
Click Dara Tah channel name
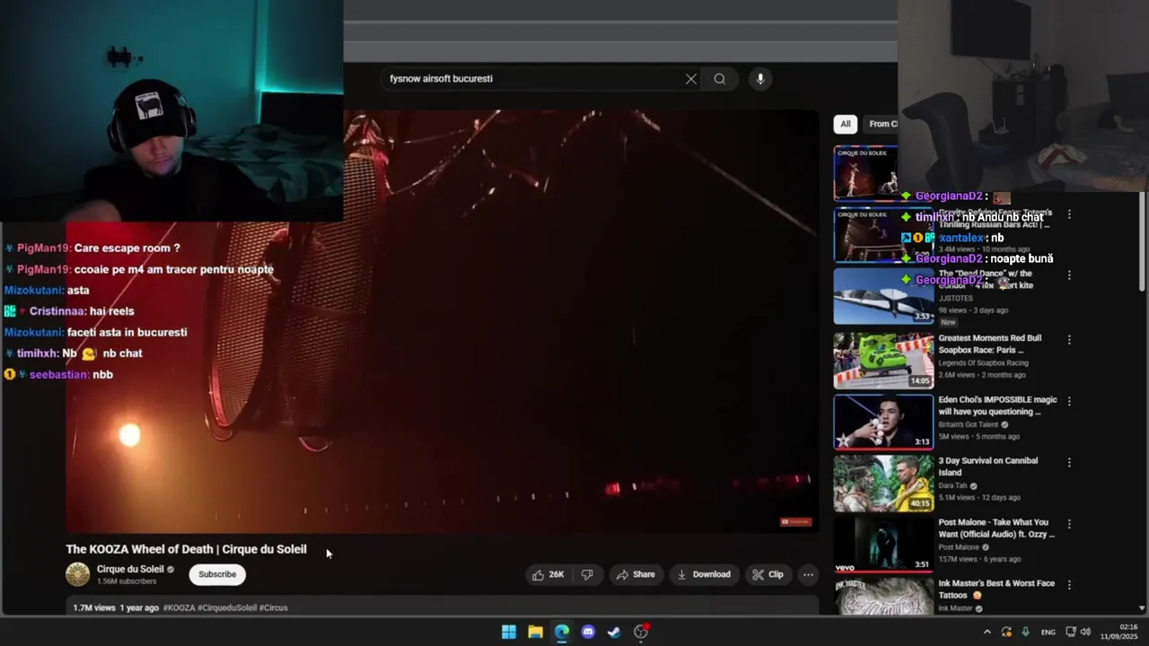pos(952,485)
